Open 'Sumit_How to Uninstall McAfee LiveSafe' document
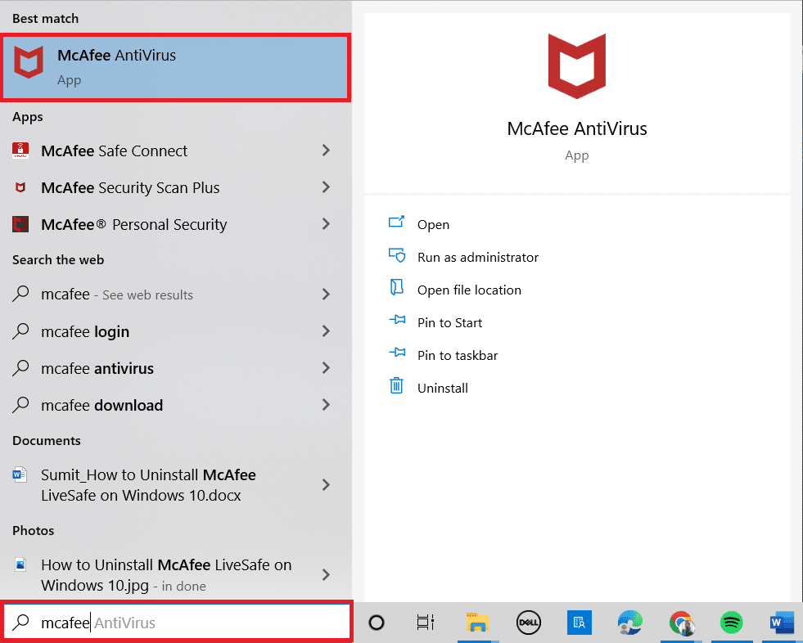 click(148, 485)
